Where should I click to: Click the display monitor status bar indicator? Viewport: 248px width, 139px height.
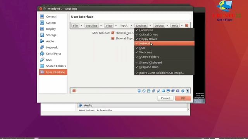click(168, 91)
